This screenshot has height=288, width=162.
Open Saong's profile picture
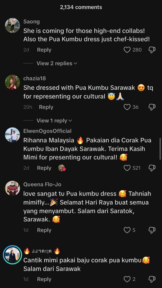tap(12, 25)
